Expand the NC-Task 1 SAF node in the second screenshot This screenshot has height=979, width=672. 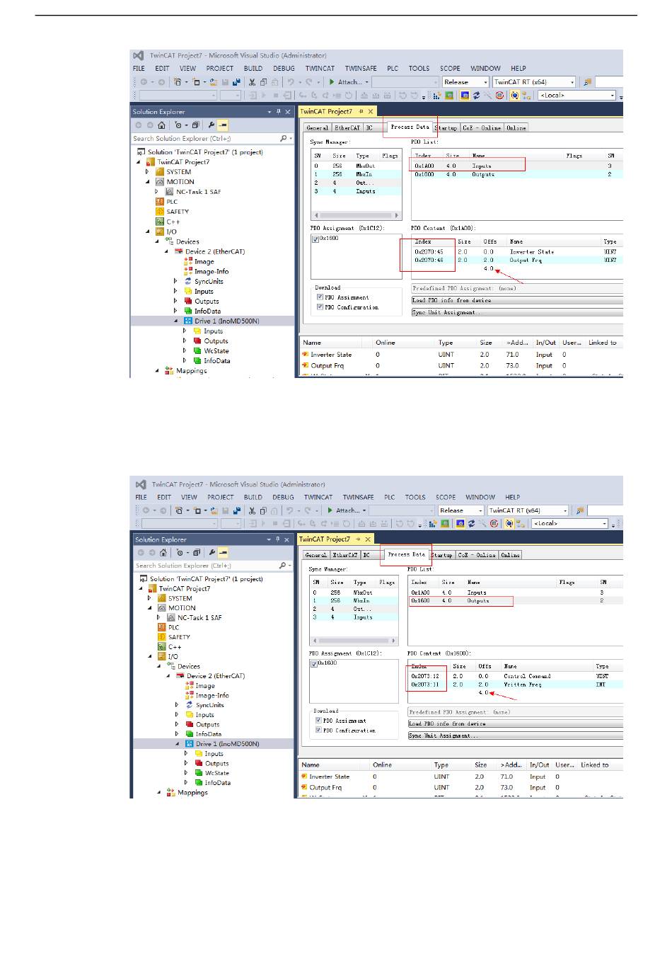[x=158, y=618]
